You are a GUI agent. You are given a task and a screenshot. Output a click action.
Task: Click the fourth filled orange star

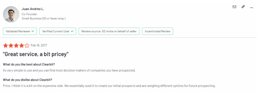(x=21, y=45)
